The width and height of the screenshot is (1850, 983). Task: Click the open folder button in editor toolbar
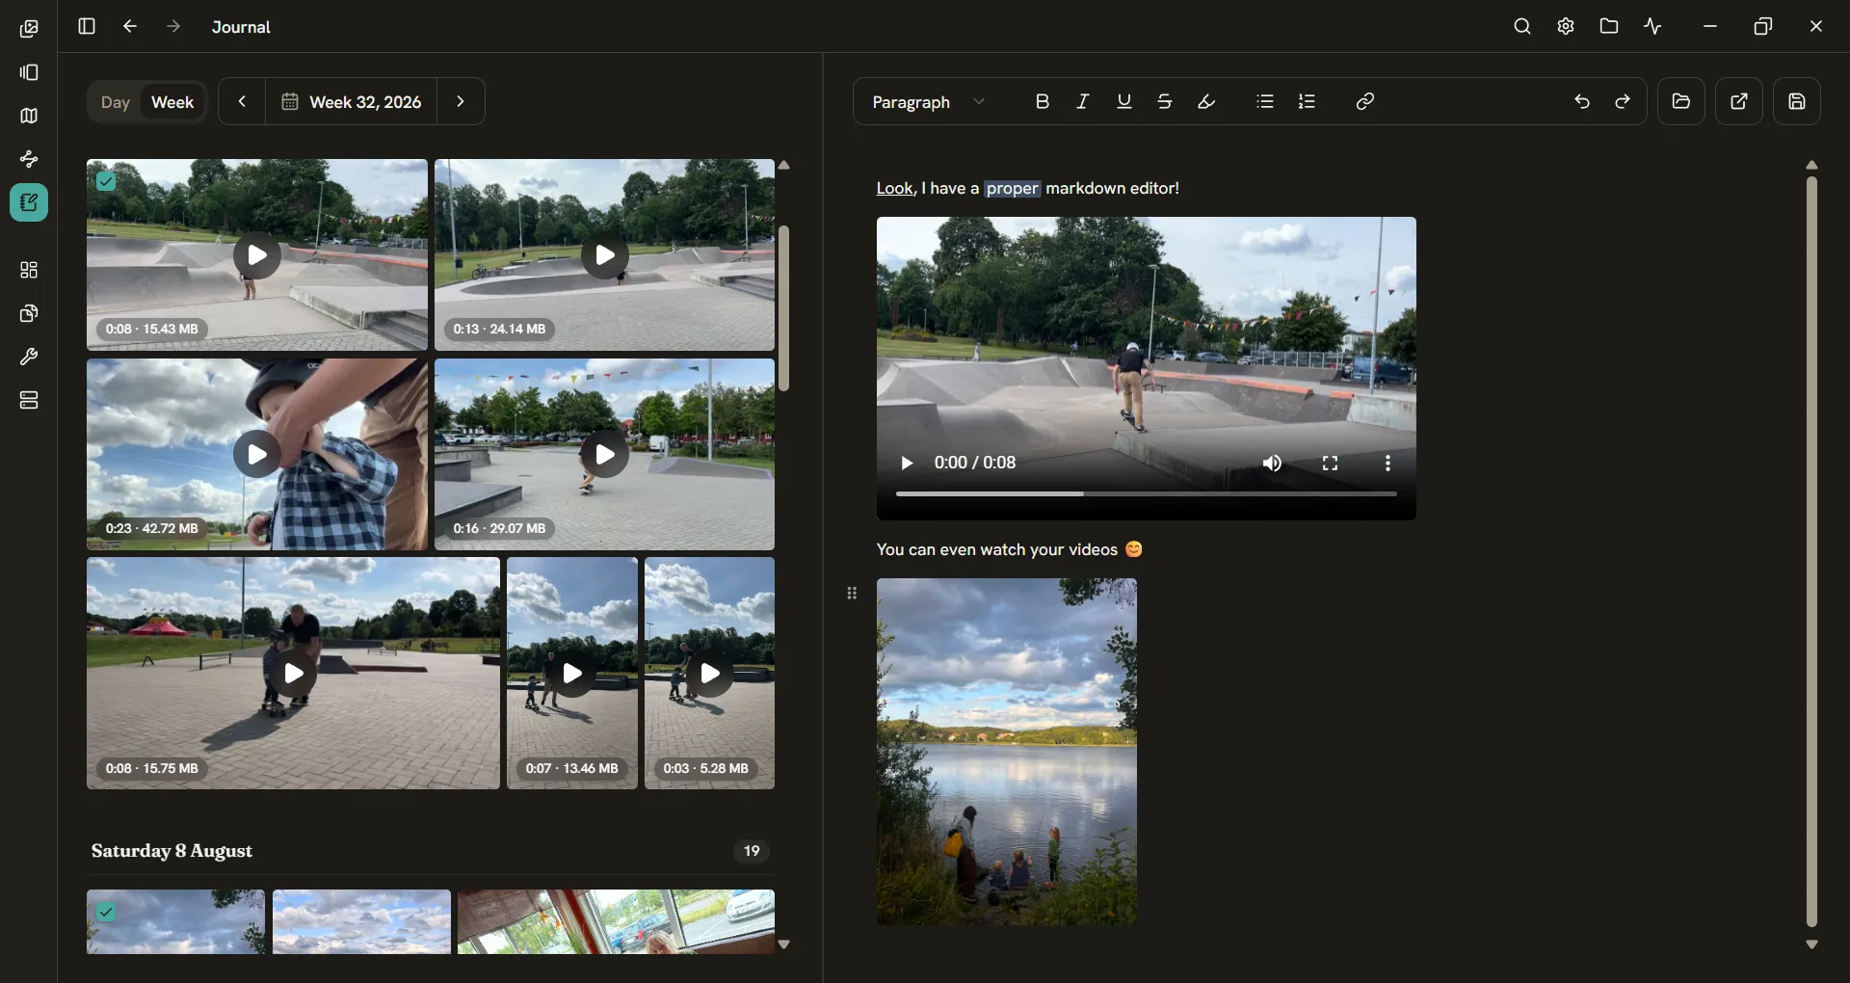(1680, 101)
